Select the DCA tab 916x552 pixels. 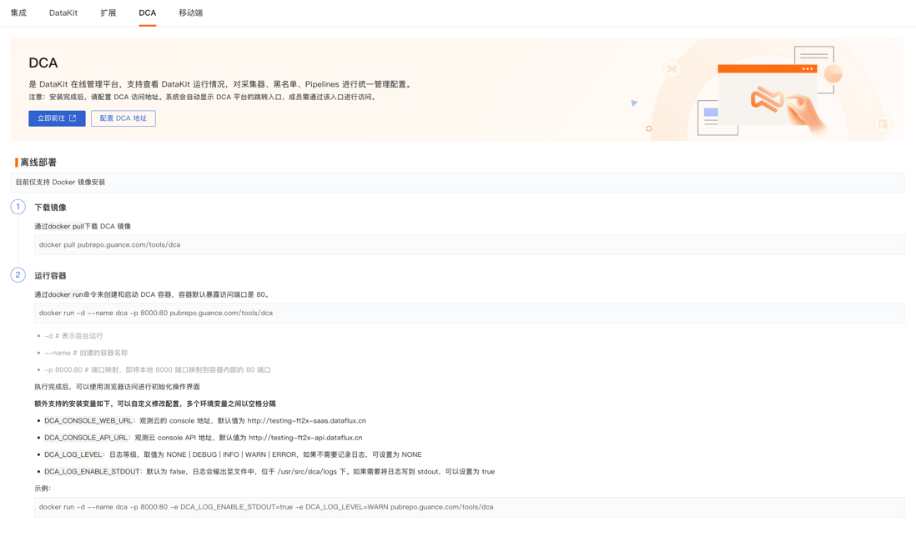pos(147,13)
